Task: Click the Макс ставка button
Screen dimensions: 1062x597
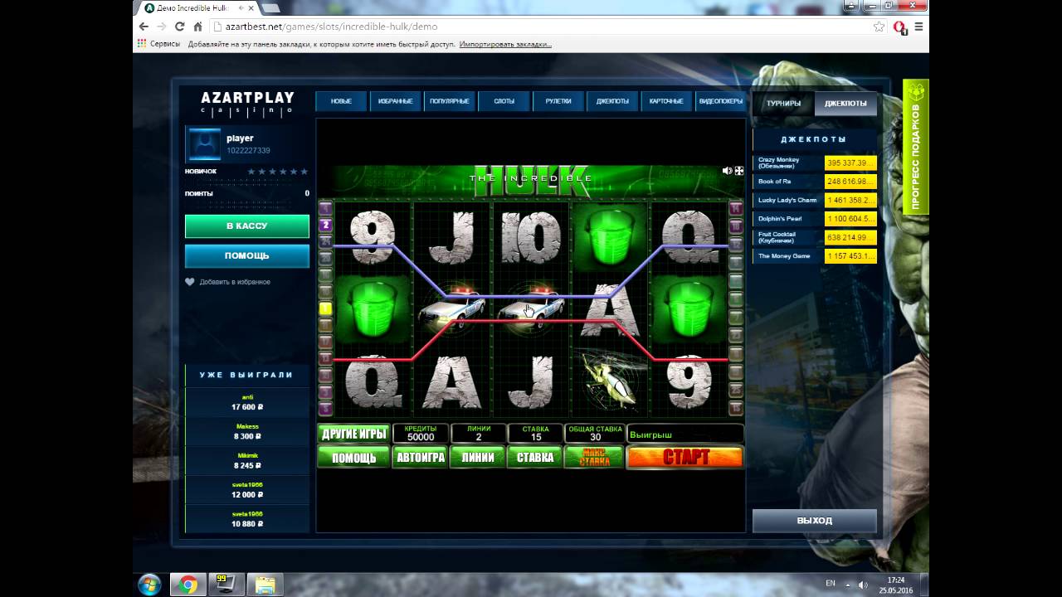Action: pyautogui.click(x=593, y=457)
